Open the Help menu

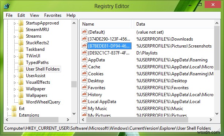pyautogui.click(x=71, y=15)
